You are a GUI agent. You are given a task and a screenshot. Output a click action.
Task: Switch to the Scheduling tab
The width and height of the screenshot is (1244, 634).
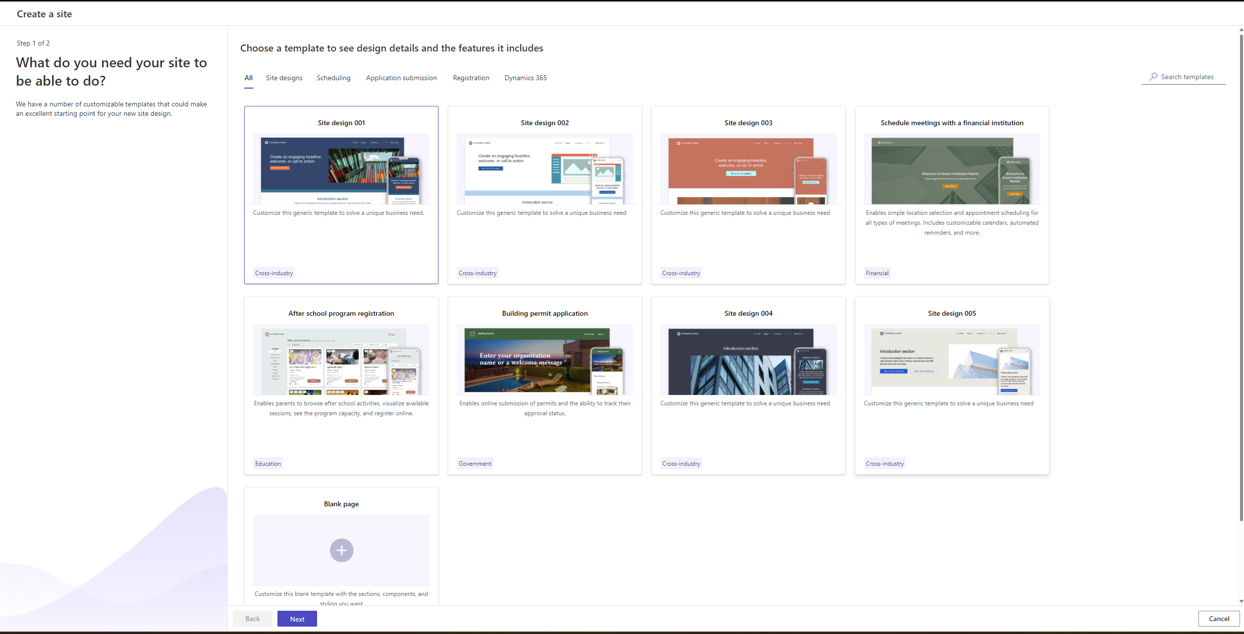point(333,77)
